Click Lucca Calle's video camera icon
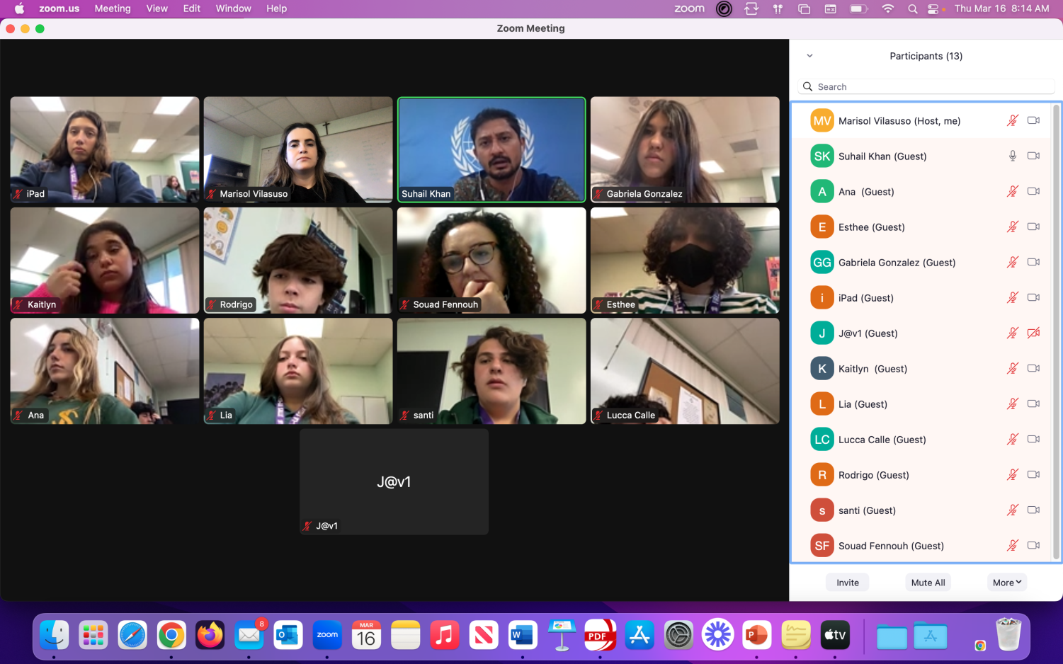This screenshot has width=1063, height=664. point(1034,439)
